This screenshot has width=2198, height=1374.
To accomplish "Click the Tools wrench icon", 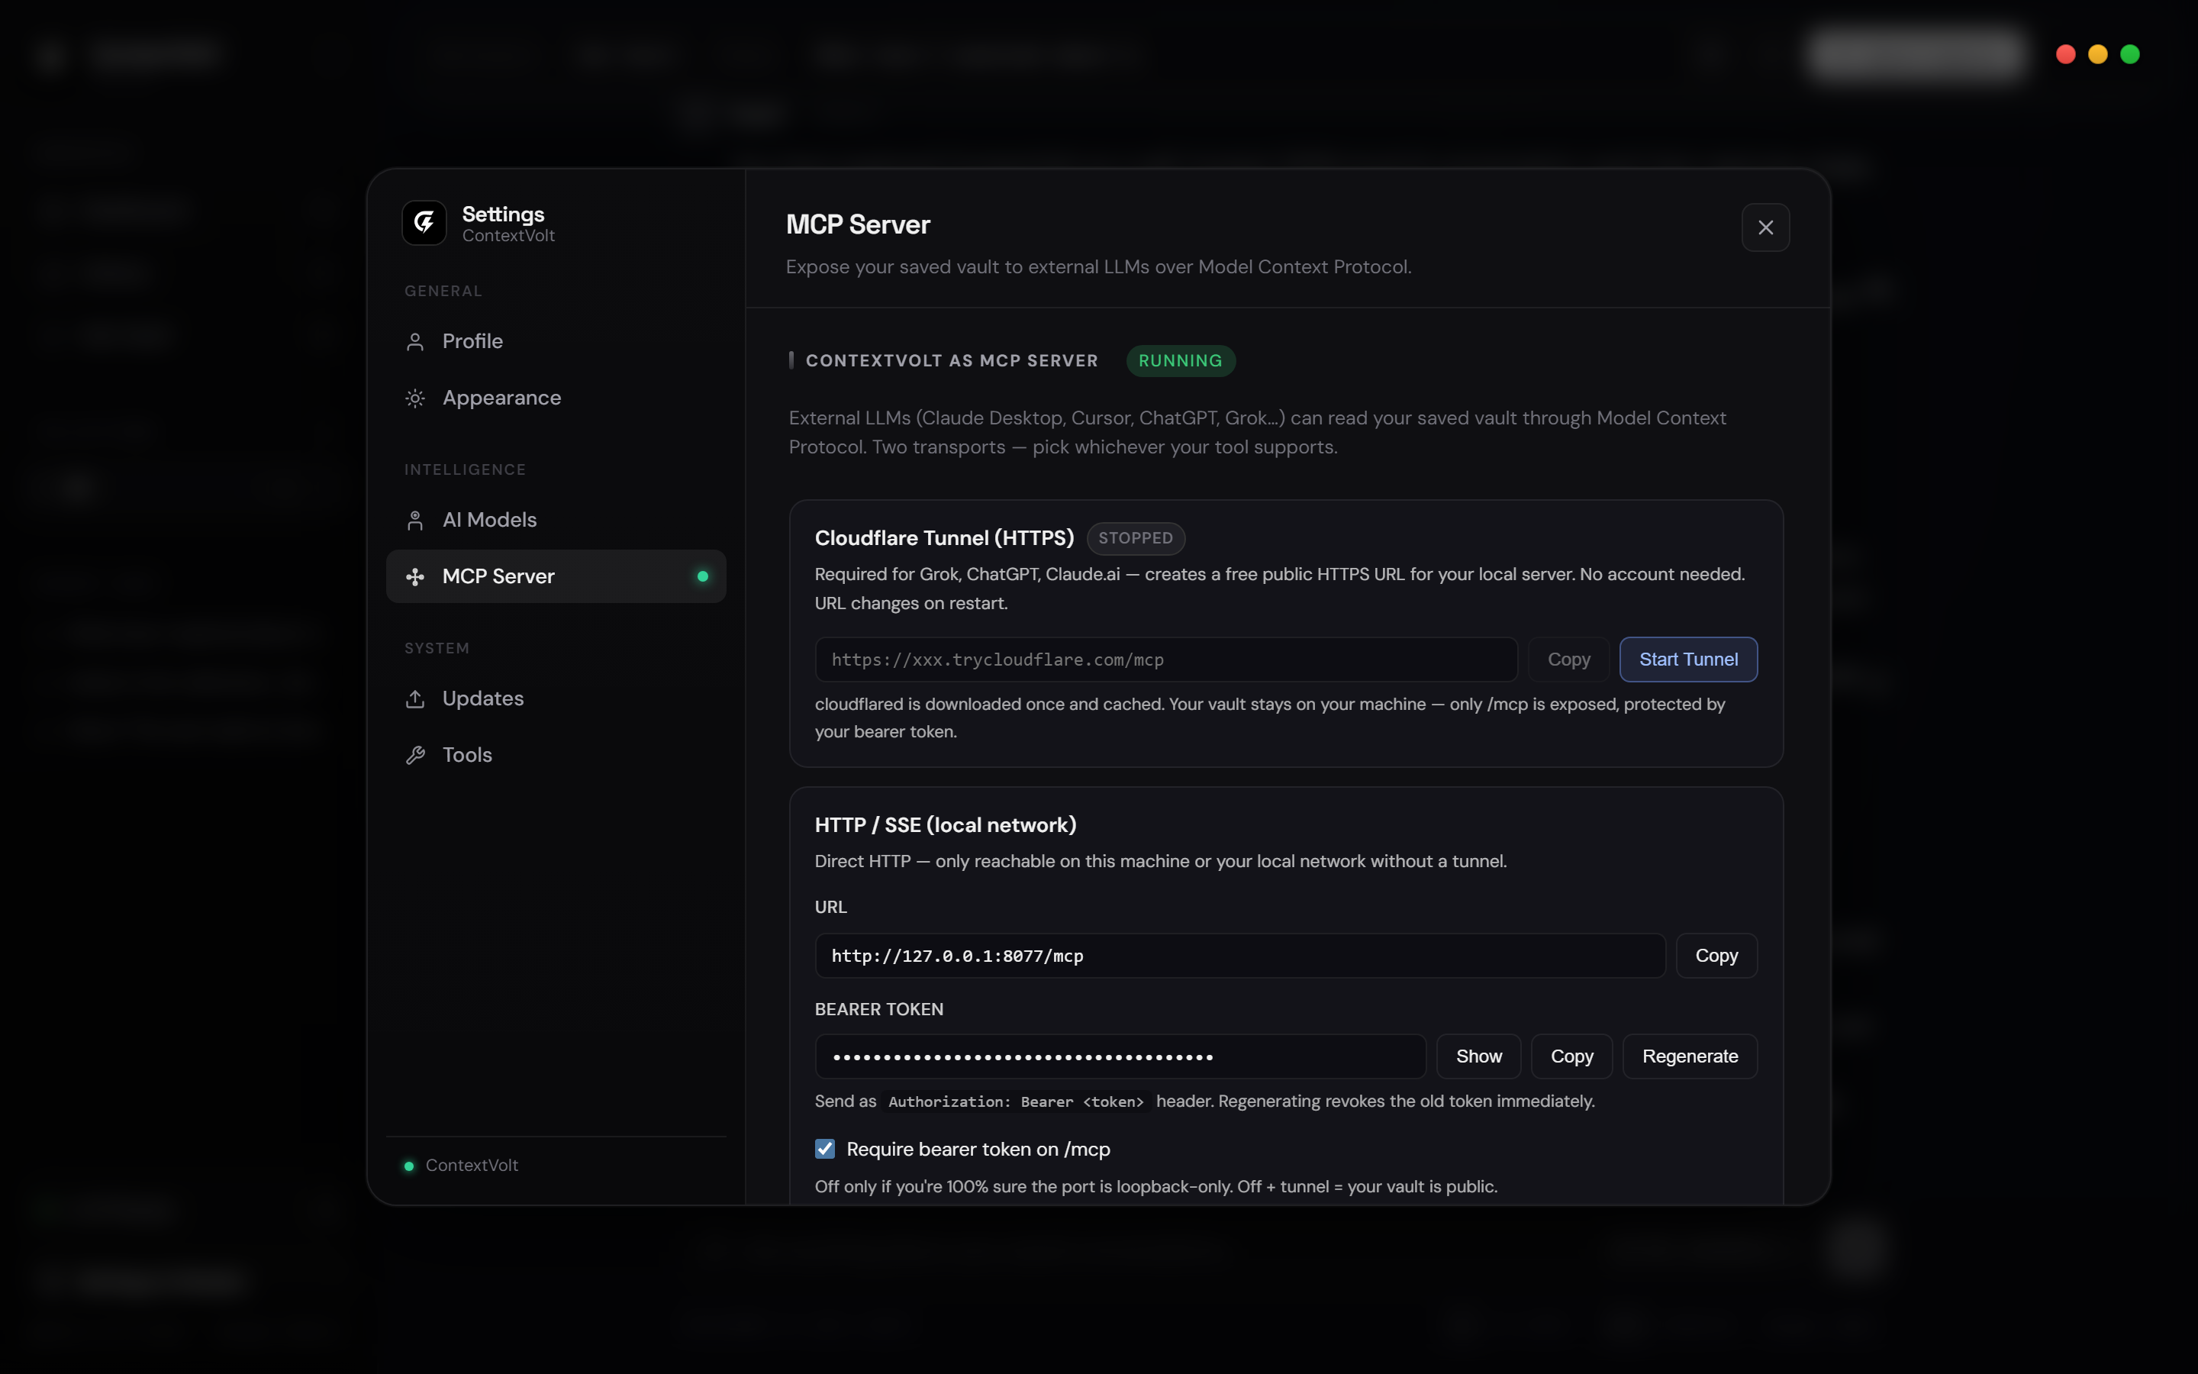I will point(415,754).
